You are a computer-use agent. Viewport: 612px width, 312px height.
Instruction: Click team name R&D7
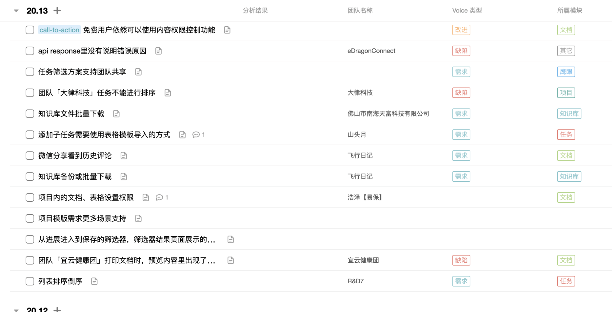[x=356, y=281]
